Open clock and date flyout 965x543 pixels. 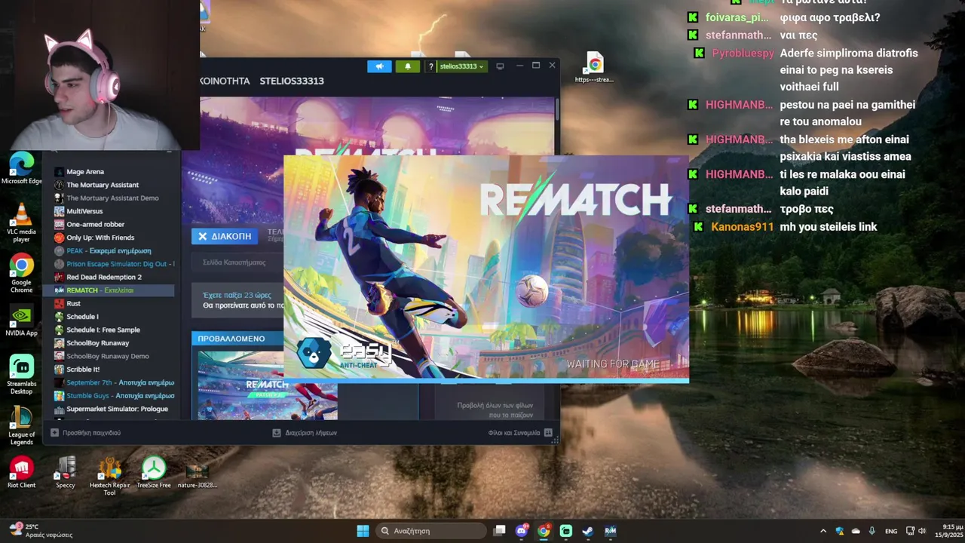pos(948,531)
